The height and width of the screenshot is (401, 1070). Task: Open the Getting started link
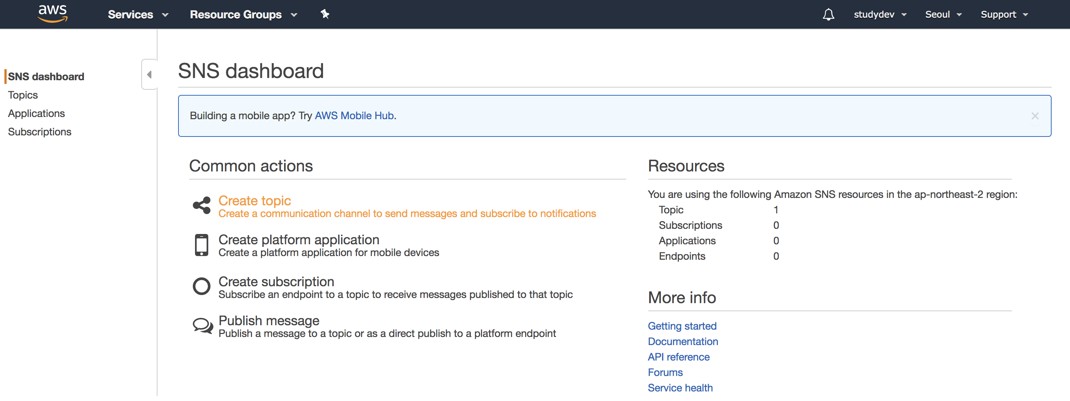pos(682,326)
